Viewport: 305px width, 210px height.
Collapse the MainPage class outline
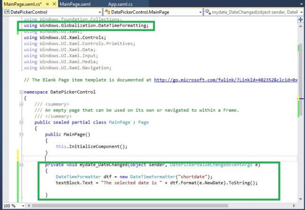tap(22, 123)
